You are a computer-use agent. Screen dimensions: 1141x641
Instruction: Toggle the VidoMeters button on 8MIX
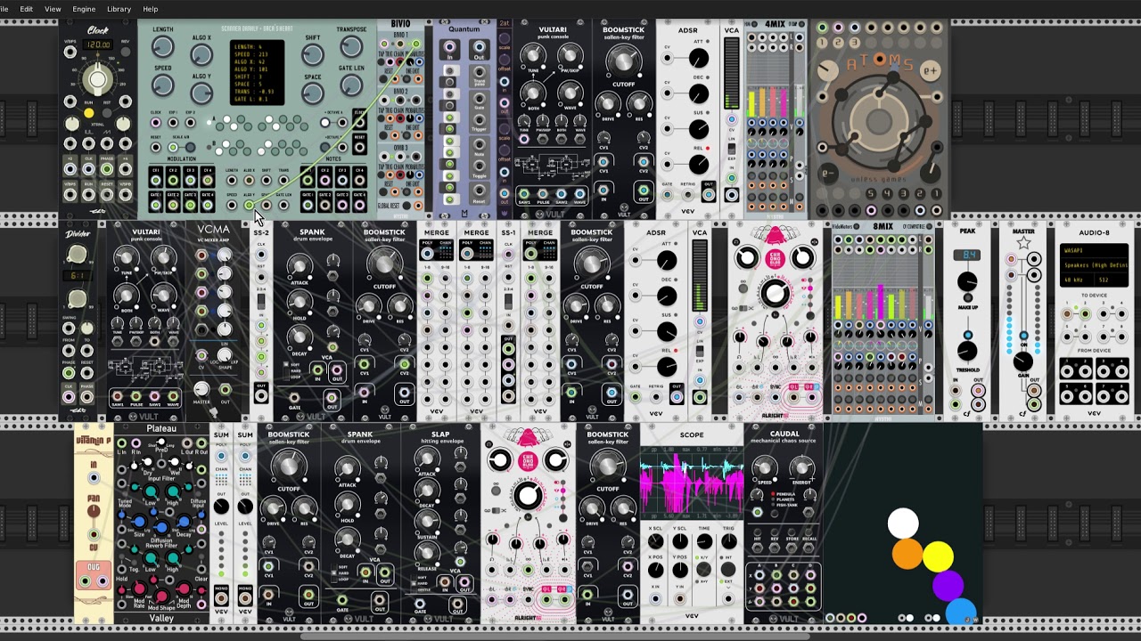[x=857, y=226]
